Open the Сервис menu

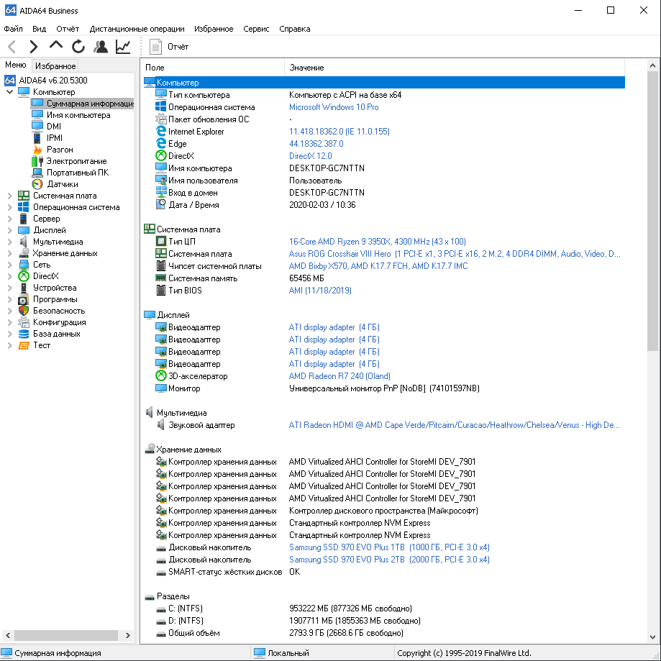click(x=256, y=29)
